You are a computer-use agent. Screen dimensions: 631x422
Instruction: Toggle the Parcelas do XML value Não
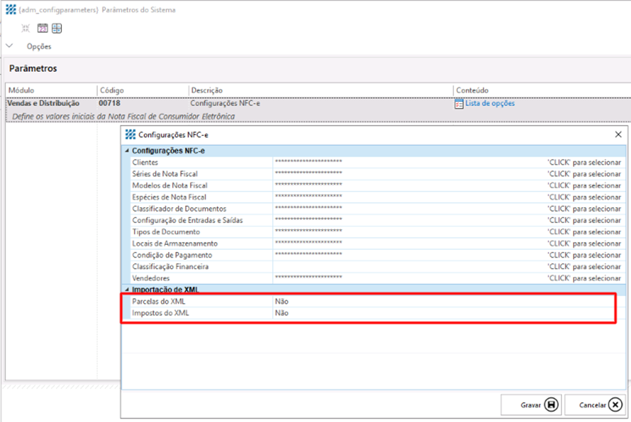(282, 301)
